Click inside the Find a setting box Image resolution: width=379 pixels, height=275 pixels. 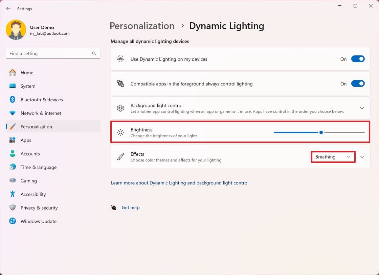51,53
